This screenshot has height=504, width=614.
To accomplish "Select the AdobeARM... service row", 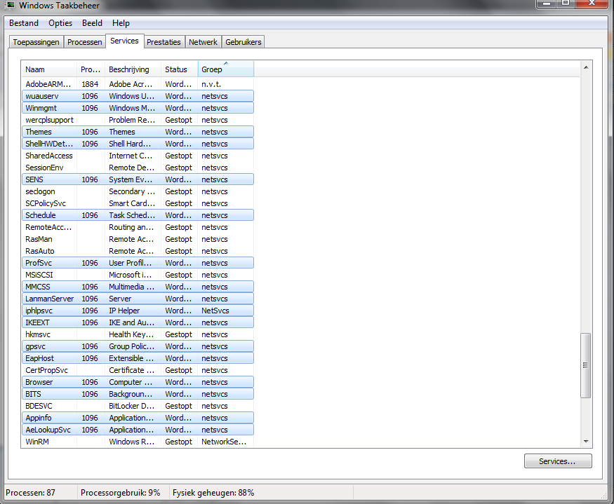I will pos(138,84).
